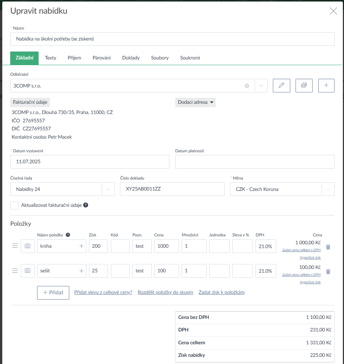
Task: Click help icon next to Název položky
Action: coord(68,235)
